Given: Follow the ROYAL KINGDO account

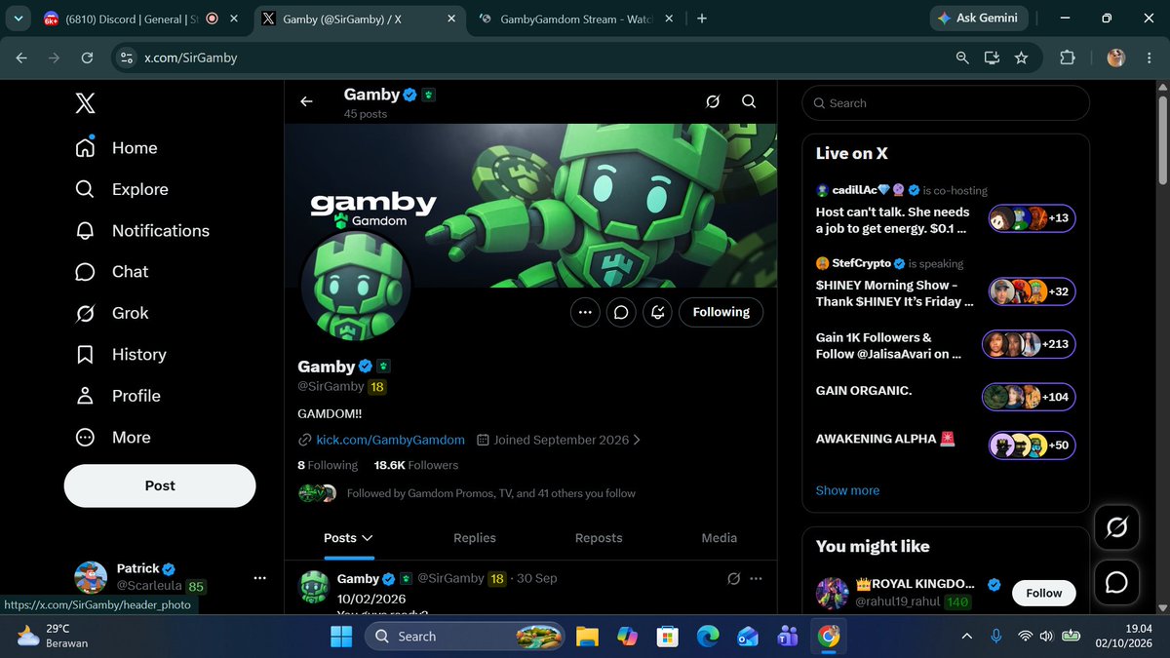Looking at the screenshot, I should coord(1043,593).
